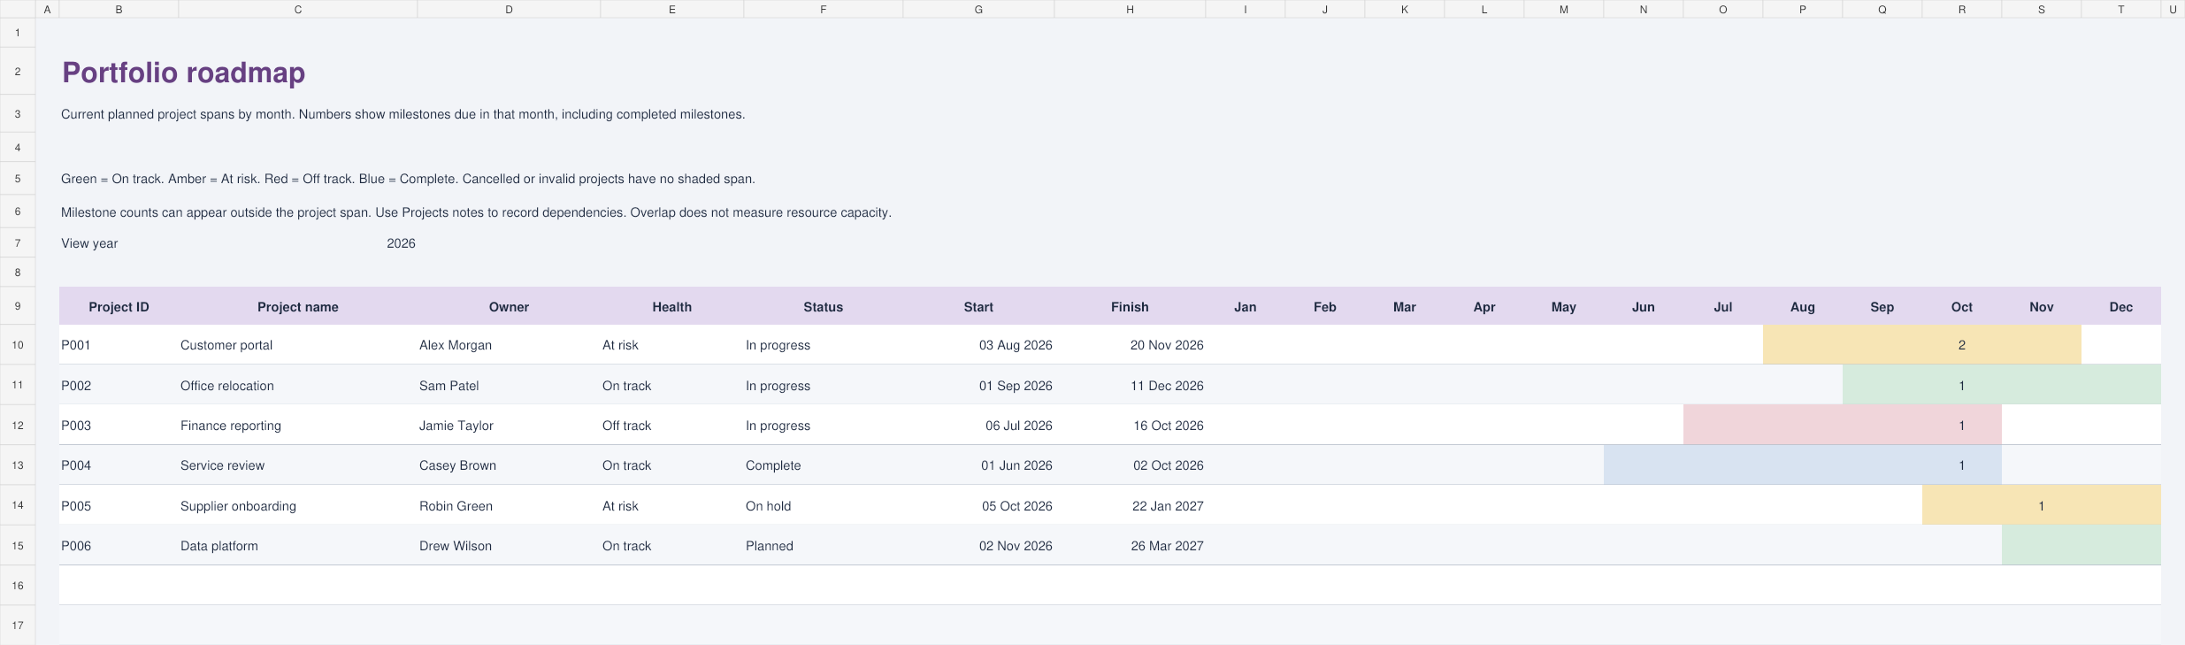Select the Project ID header cell
The height and width of the screenshot is (645, 2185).
(119, 307)
